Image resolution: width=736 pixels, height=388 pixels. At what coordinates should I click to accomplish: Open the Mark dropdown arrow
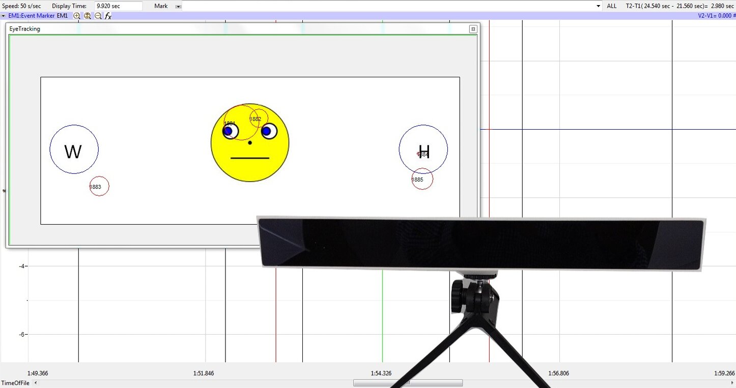178,6
